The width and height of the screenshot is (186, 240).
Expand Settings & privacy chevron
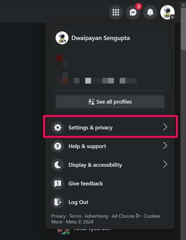(165, 127)
